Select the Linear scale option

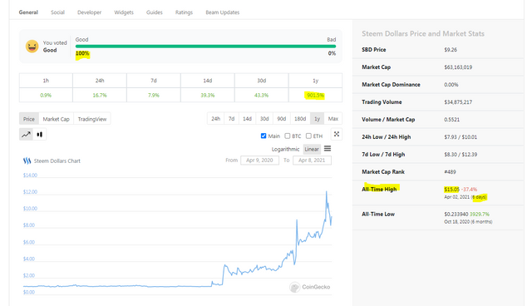click(x=312, y=149)
